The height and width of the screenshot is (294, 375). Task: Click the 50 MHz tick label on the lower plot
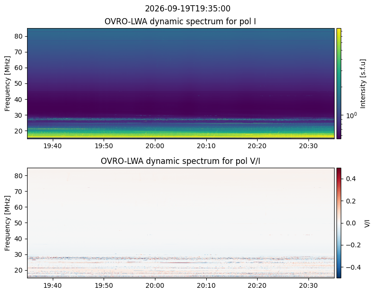[19, 223]
